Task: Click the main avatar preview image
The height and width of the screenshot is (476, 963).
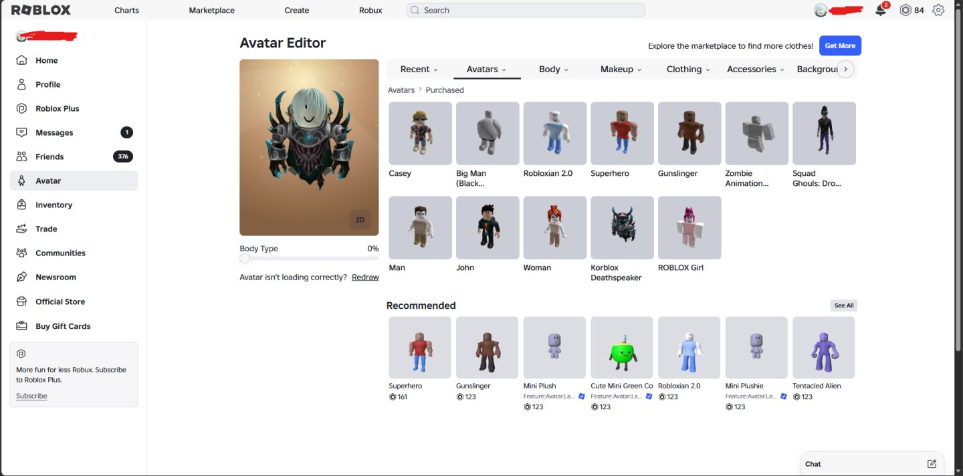Action: [309, 147]
